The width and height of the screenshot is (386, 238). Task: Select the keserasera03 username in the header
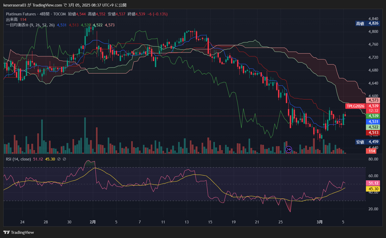15,5
